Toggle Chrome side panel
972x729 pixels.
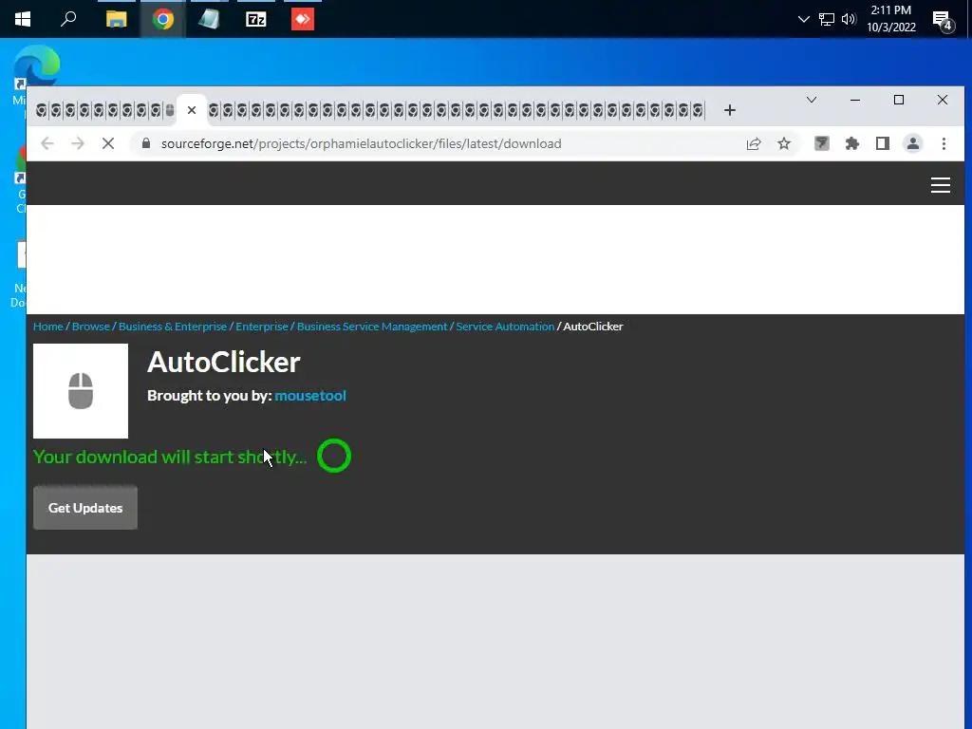(x=882, y=144)
